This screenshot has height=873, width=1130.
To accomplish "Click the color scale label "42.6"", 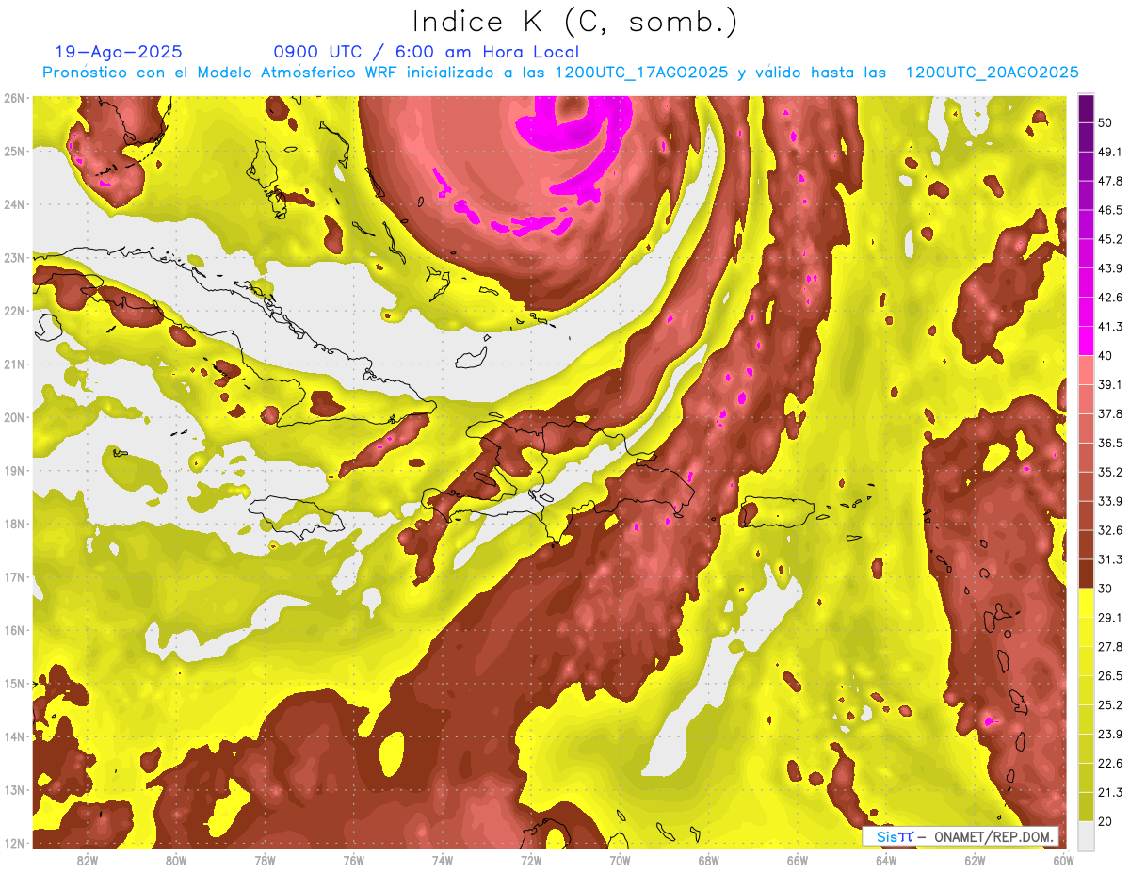I will (1110, 298).
